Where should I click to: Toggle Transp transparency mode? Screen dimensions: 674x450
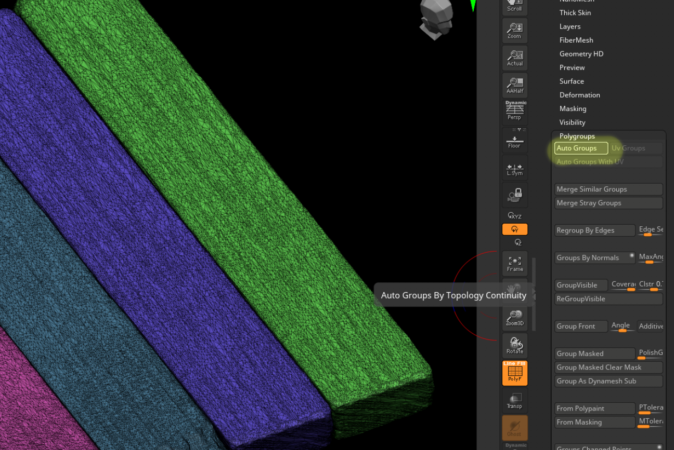pyautogui.click(x=514, y=401)
